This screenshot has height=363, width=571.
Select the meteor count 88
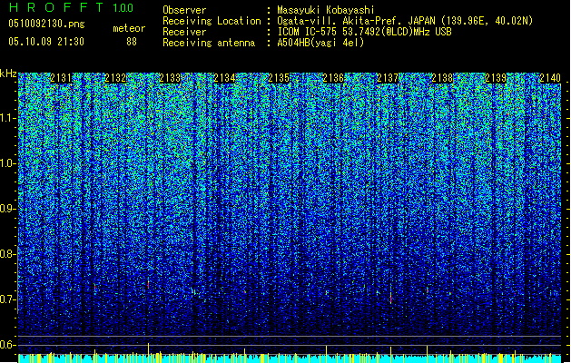(x=132, y=42)
